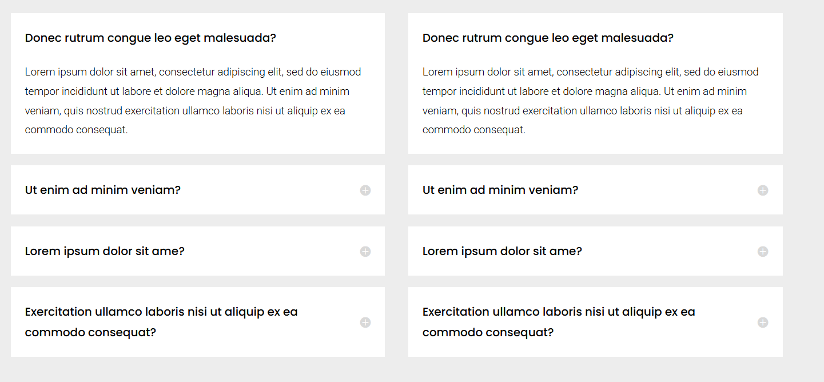
Task: Expand right column 'Lorem ipsum dolor sit ame?' title
Action: [502, 252]
